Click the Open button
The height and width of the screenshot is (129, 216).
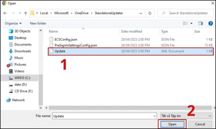click(x=172, y=124)
